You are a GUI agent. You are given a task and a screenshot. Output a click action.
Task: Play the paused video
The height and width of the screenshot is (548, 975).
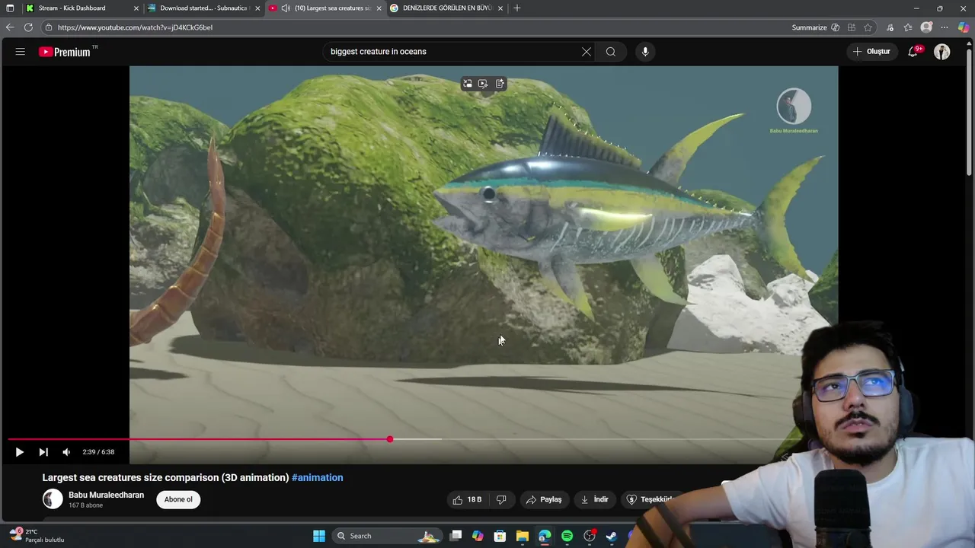tap(20, 452)
